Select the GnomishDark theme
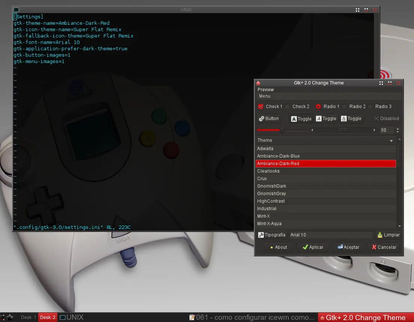The height and width of the screenshot is (322, 414). coord(326,186)
